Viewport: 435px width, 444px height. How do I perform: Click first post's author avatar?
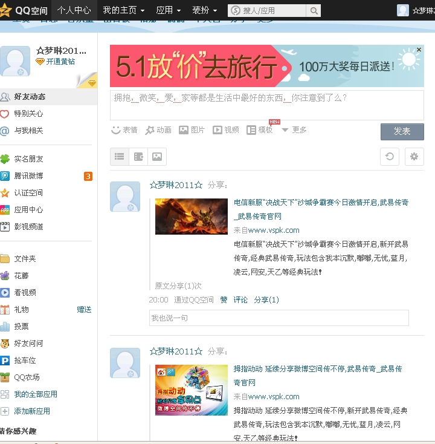(125, 197)
